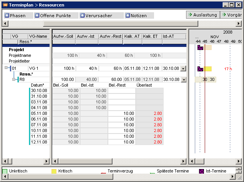The height and width of the screenshot is (182, 244).
Task: Open Ist-AT date dropdown in R8 row
Action: tap(184, 80)
